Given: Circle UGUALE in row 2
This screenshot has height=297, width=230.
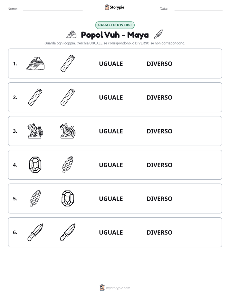Looking at the screenshot, I should [x=111, y=97].
